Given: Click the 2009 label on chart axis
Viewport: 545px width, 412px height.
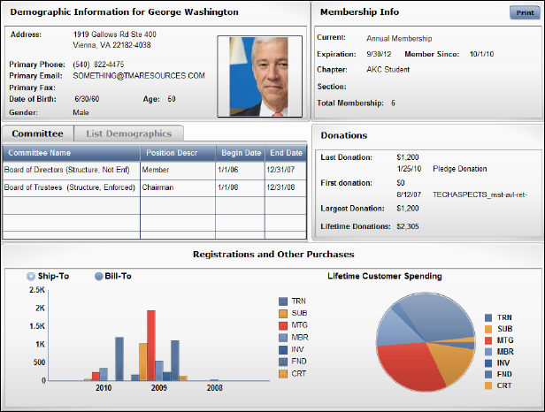Looking at the screenshot, I should tap(159, 388).
